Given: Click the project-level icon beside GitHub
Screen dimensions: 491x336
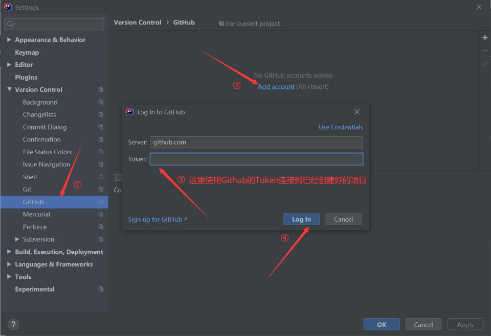Looking at the screenshot, I should pos(101,202).
